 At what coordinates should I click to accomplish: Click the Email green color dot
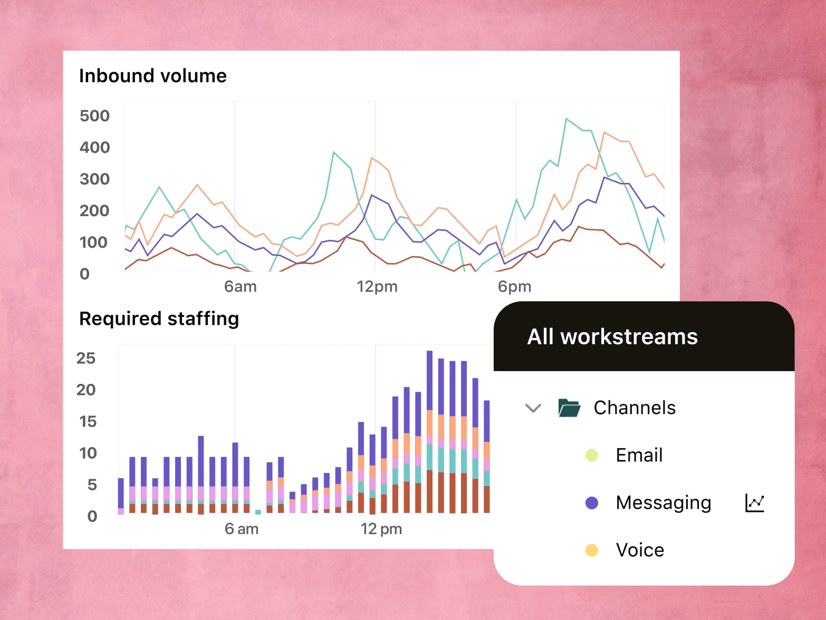coord(592,455)
